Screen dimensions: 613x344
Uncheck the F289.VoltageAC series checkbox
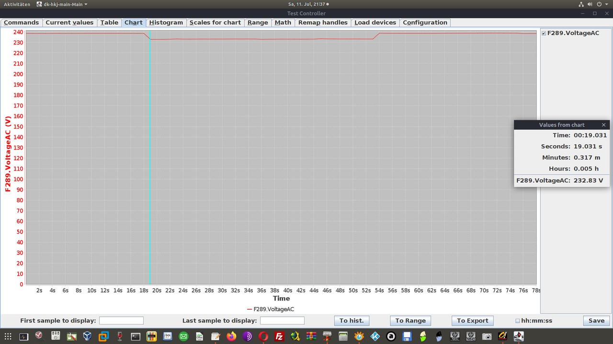(x=544, y=33)
